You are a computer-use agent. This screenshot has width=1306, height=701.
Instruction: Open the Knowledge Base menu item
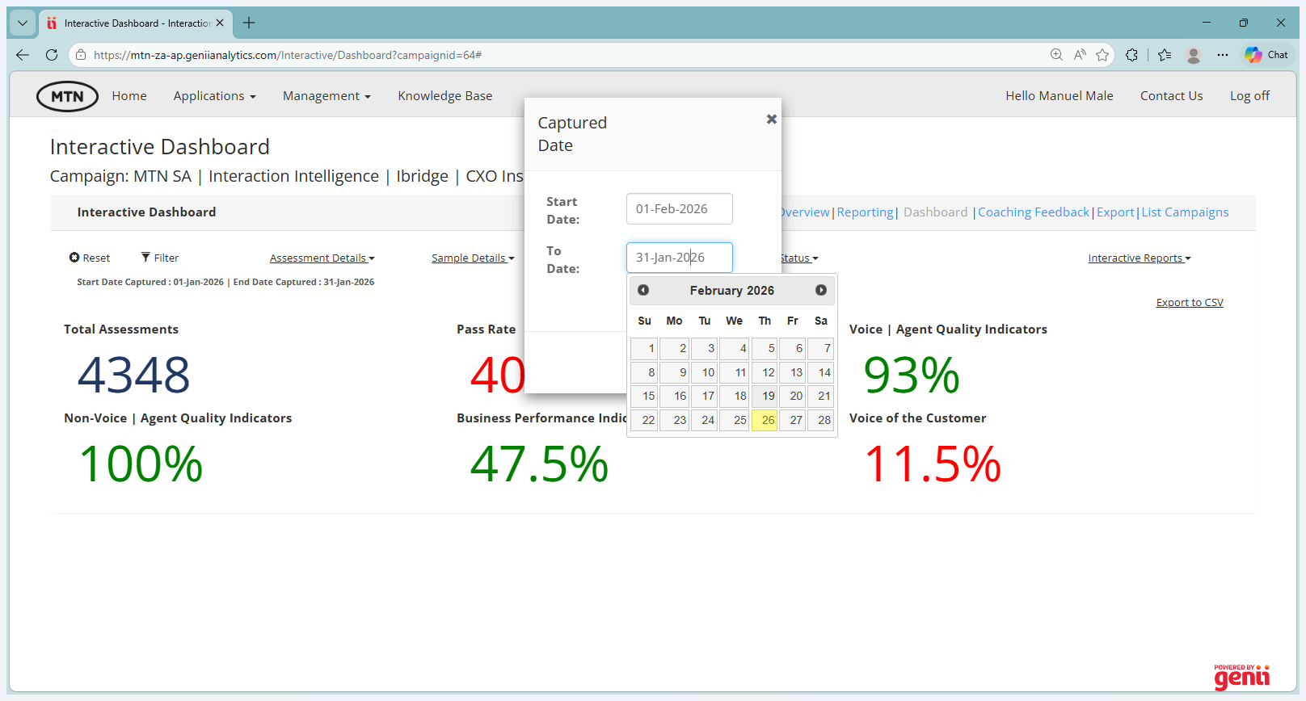click(x=444, y=96)
